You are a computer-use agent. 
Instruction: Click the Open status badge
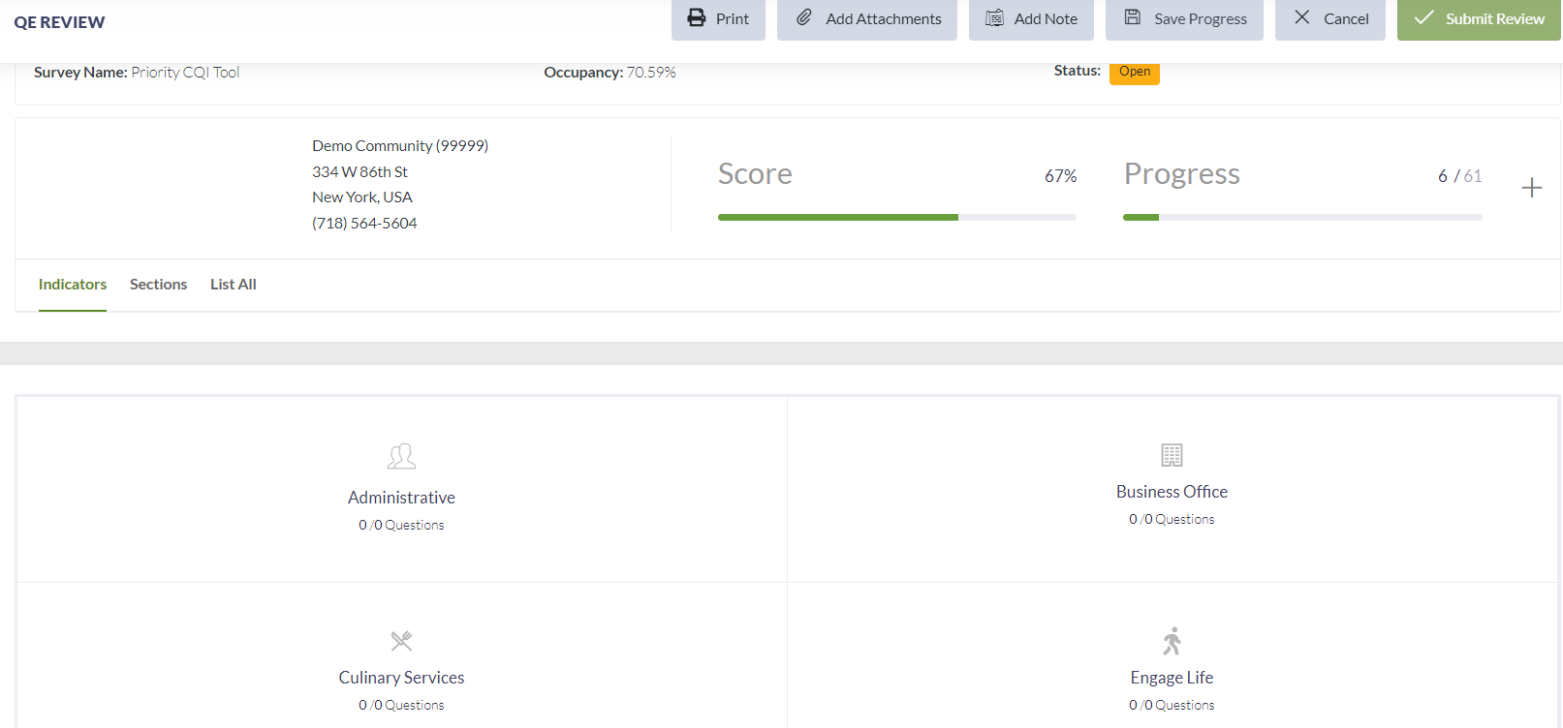1135,73
